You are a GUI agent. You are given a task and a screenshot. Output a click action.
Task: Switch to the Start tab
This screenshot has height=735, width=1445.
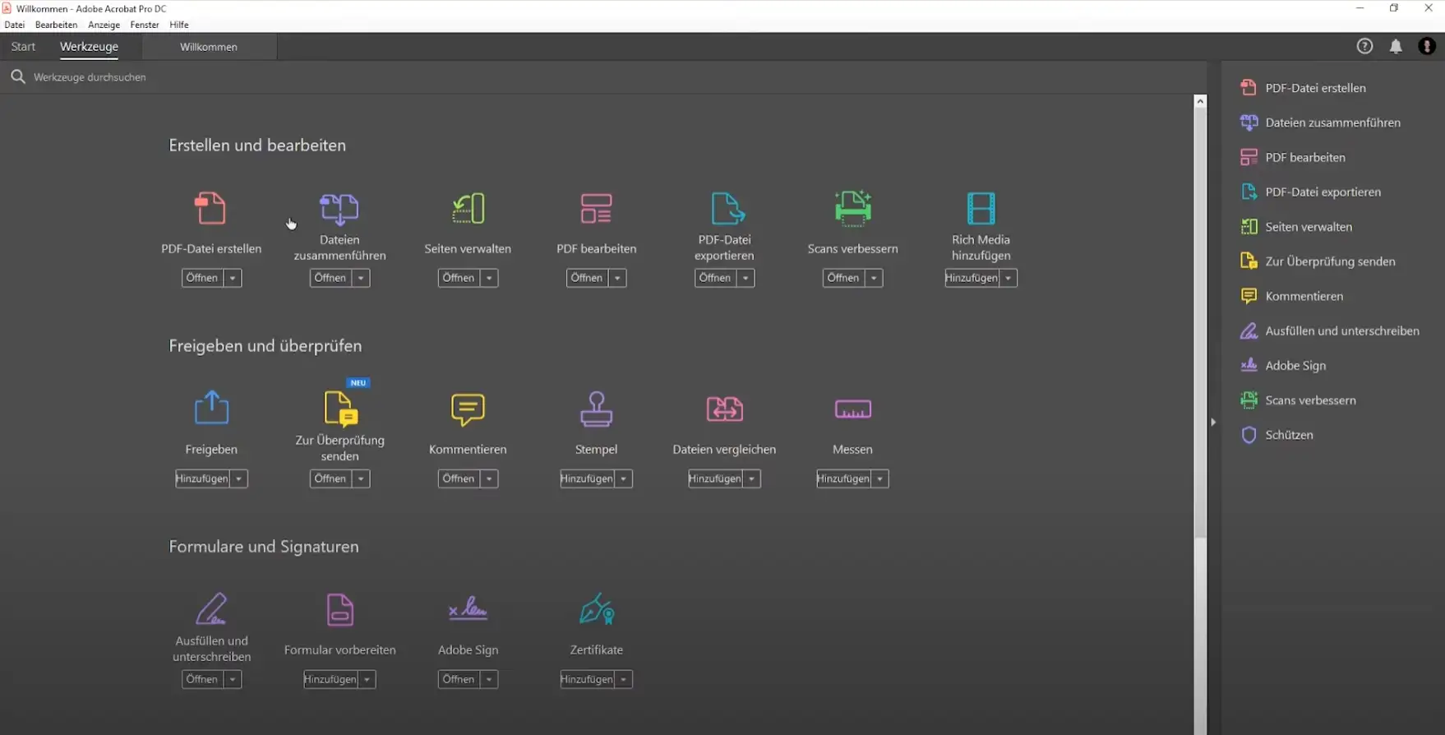23,47
